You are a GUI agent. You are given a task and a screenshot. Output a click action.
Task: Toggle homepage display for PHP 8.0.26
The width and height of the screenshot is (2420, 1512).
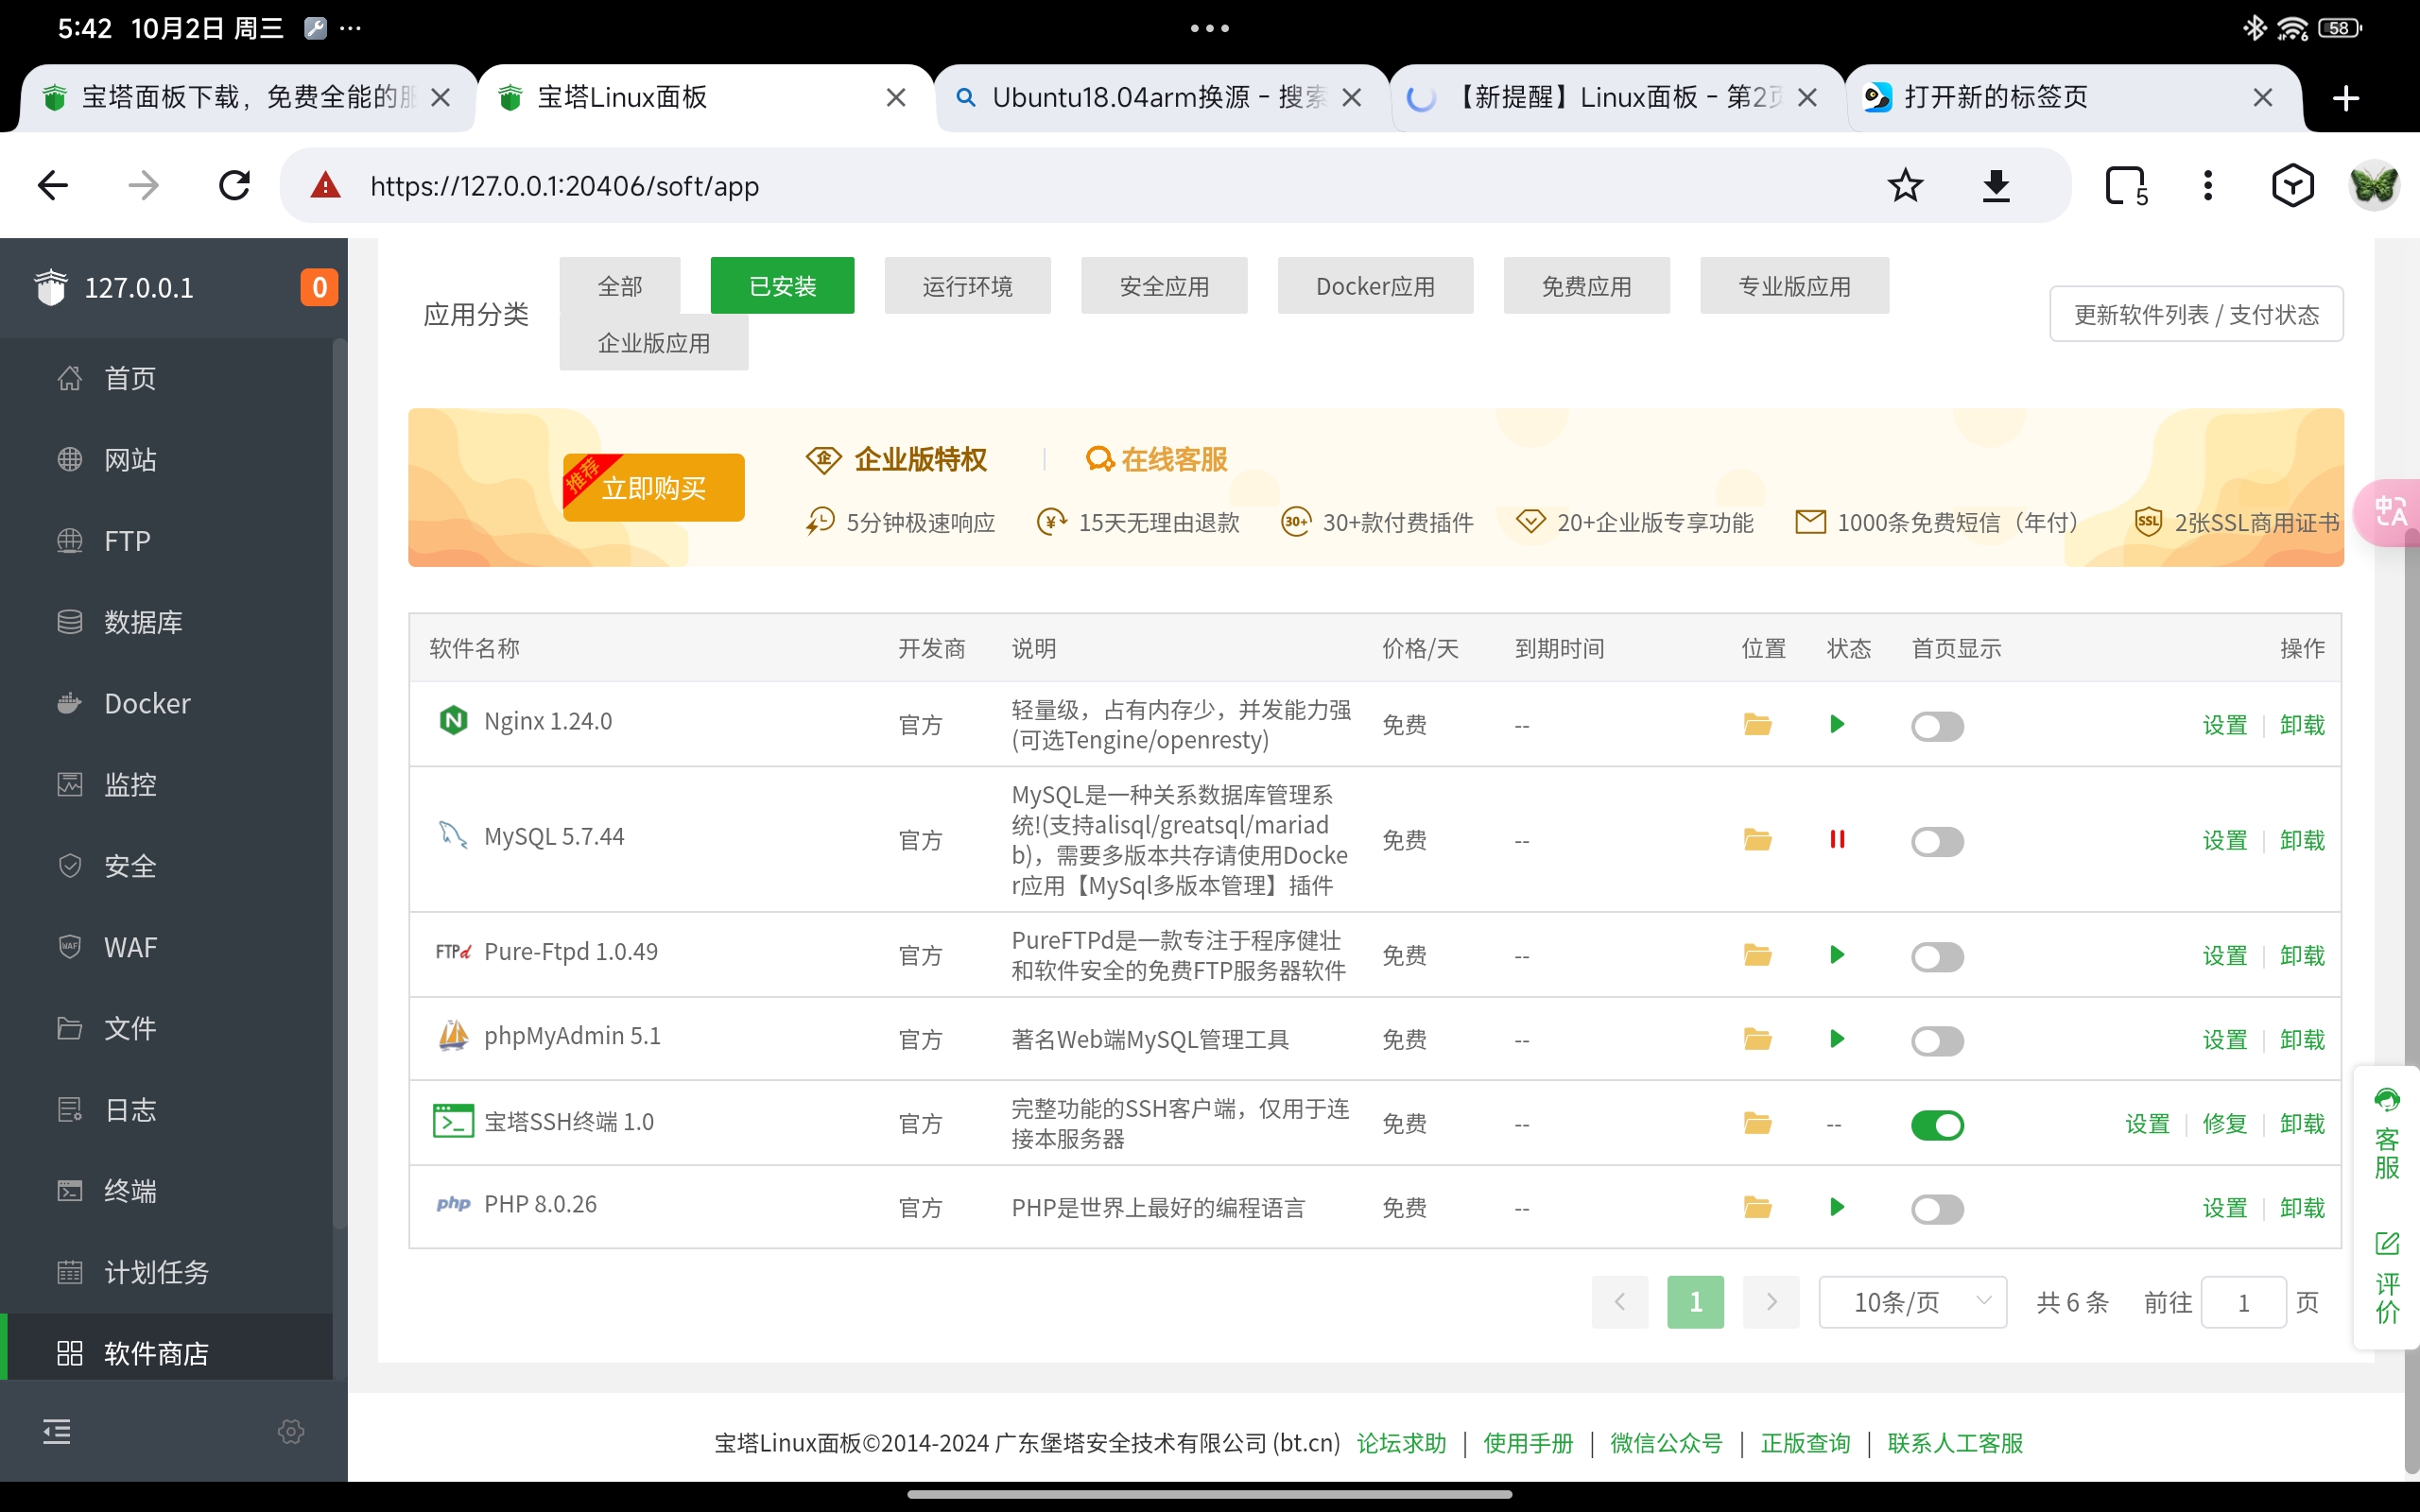[1937, 1209]
